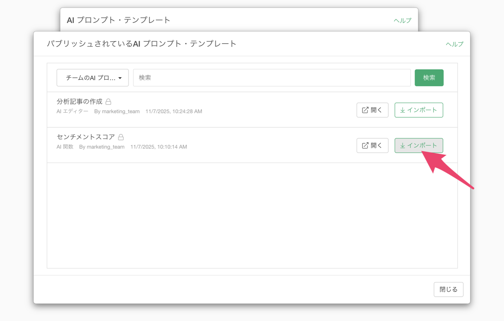Image resolution: width=504 pixels, height=321 pixels.
Task: Click lock icon beside センチメントスコア
Action: point(121,137)
